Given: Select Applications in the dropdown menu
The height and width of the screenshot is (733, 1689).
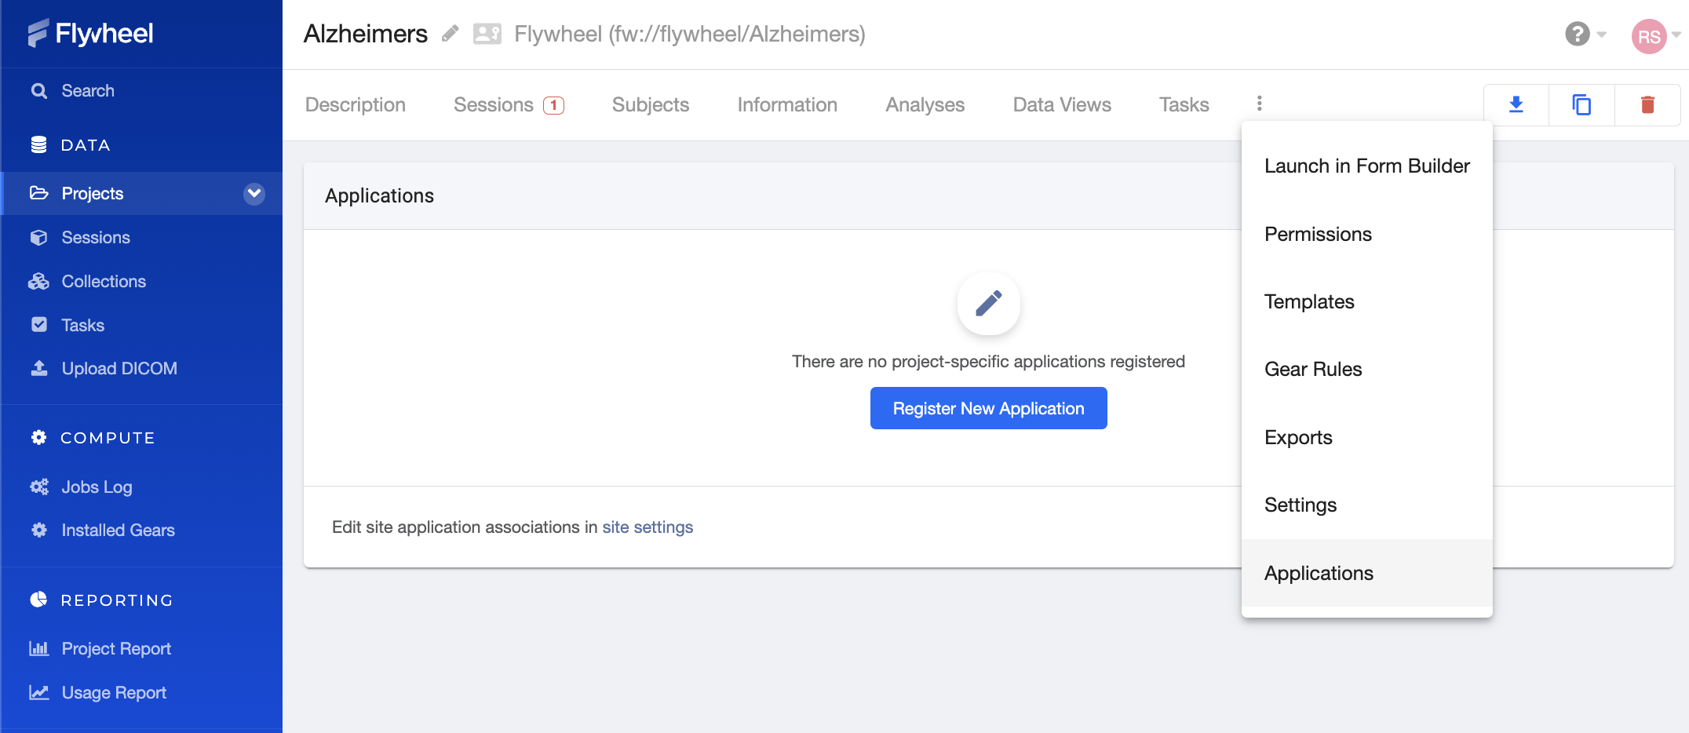Looking at the screenshot, I should tap(1367, 573).
